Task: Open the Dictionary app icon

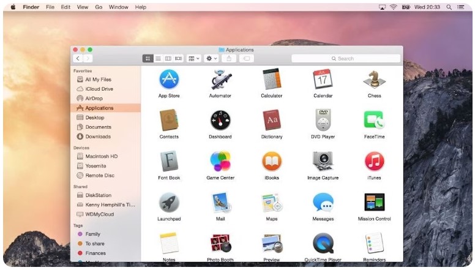Action: 272,120
